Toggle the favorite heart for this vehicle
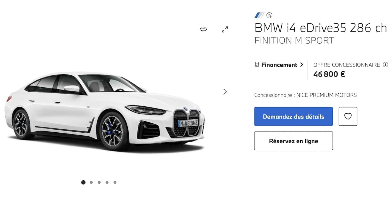 pos(348,116)
